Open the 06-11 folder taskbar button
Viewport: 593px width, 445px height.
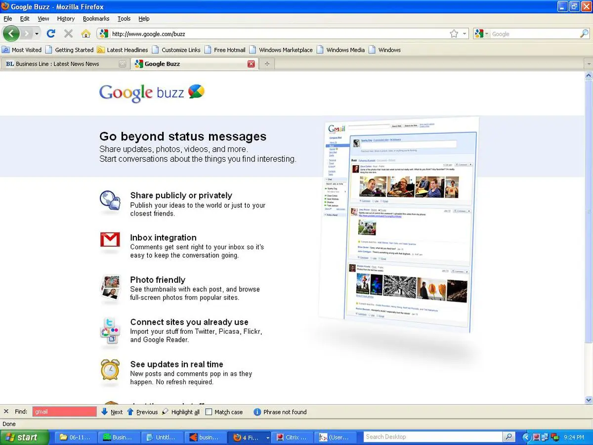click(76, 437)
